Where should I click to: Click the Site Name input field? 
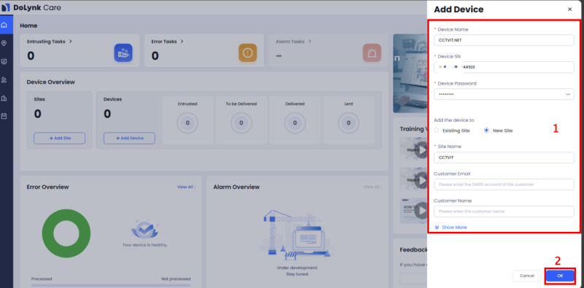pyautogui.click(x=504, y=157)
